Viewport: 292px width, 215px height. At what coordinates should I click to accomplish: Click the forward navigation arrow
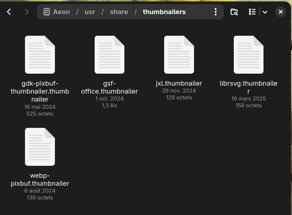pos(26,12)
